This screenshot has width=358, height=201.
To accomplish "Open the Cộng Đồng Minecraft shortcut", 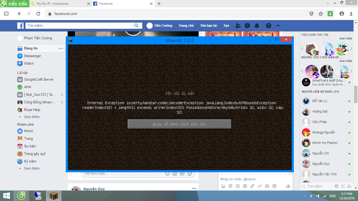I will pyautogui.click(x=37, y=102).
